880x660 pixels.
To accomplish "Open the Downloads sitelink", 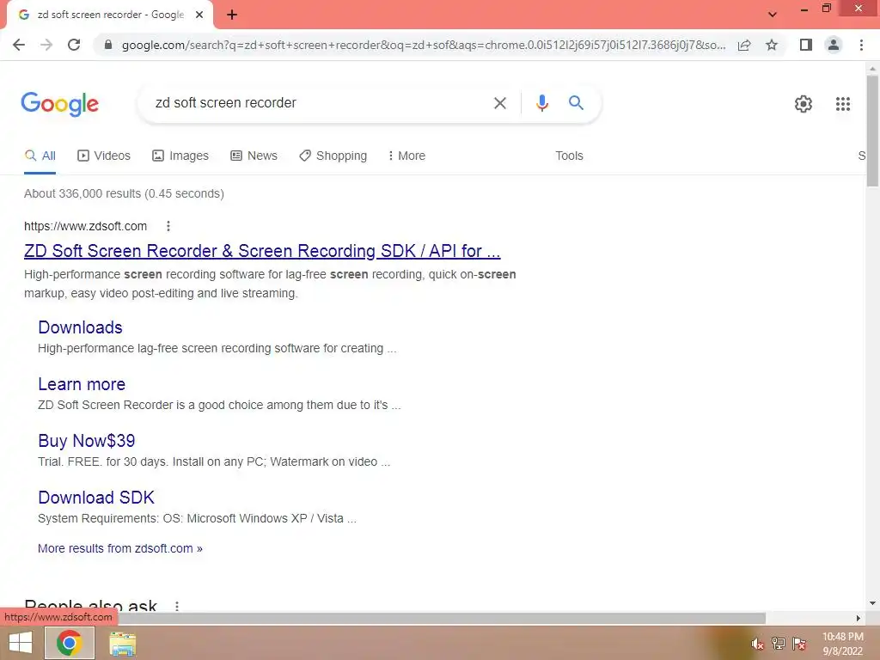I will 80,327.
